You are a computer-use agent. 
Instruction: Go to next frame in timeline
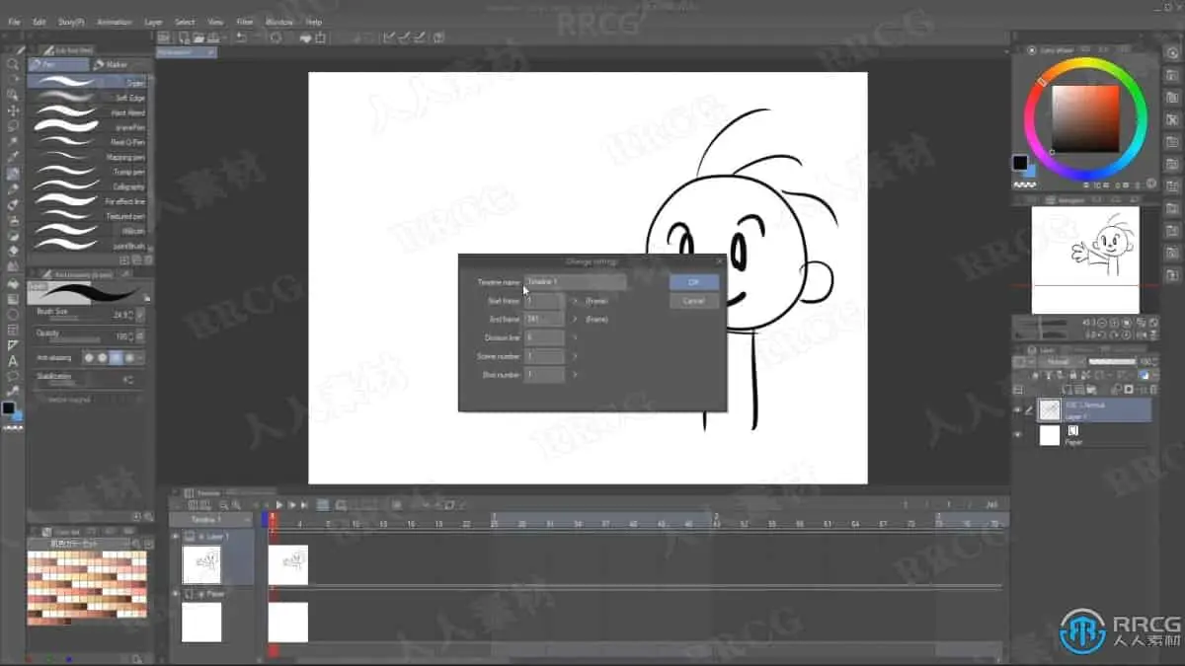pyautogui.click(x=292, y=504)
